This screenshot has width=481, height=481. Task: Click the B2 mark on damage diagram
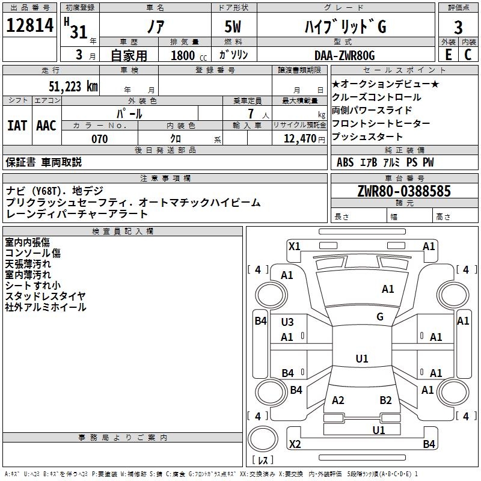[385, 400]
